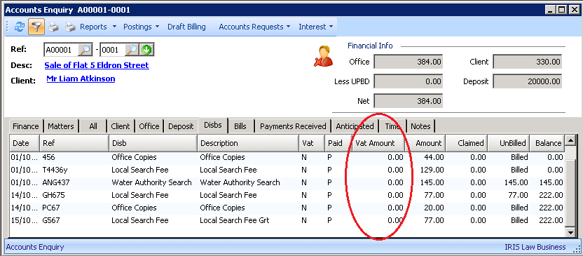Viewport: 583px width, 256px height.
Task: Minimize the Accounts Enquiry window
Action: pyautogui.click(x=551, y=10)
